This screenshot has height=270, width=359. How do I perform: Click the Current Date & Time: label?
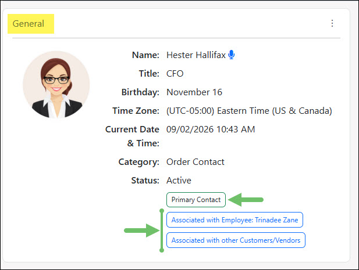(x=132, y=136)
